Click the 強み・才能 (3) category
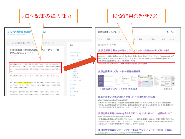Screen dimensions: 185x139 pos(74,92)
